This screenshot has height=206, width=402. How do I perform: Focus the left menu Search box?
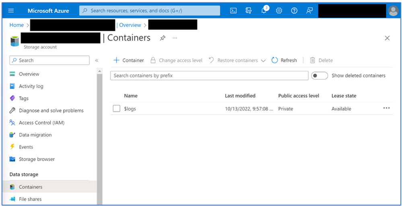click(49, 60)
